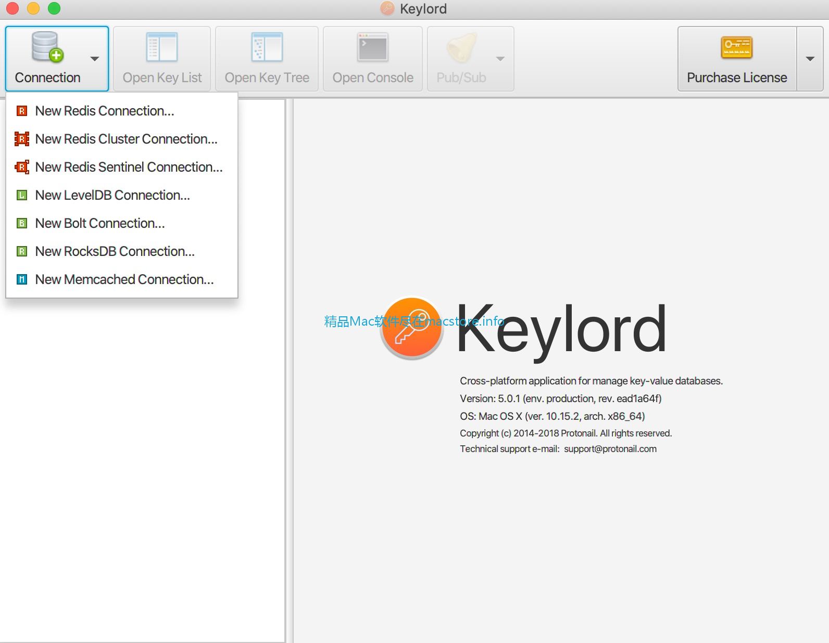Click the Connection database icon
Screen dimensions: 829x643
click(x=47, y=47)
